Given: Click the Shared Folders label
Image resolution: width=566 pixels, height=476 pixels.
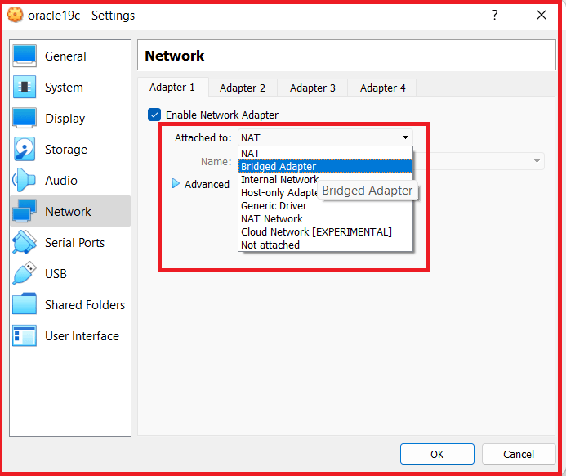Looking at the screenshot, I should [x=85, y=305].
